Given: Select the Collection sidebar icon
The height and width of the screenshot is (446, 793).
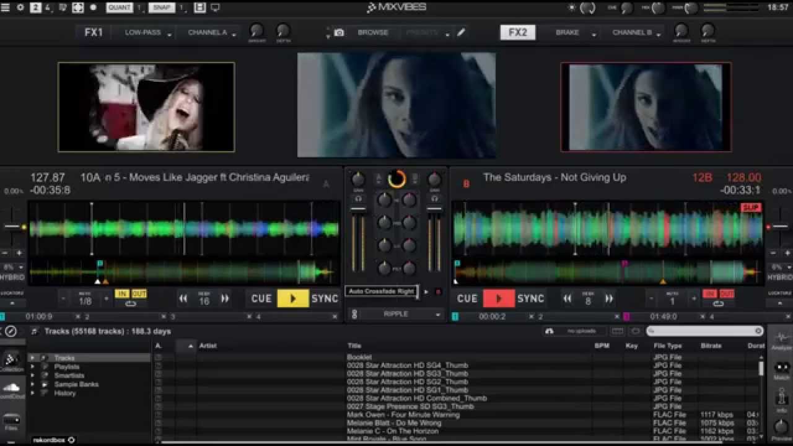Looking at the screenshot, I should 11,362.
